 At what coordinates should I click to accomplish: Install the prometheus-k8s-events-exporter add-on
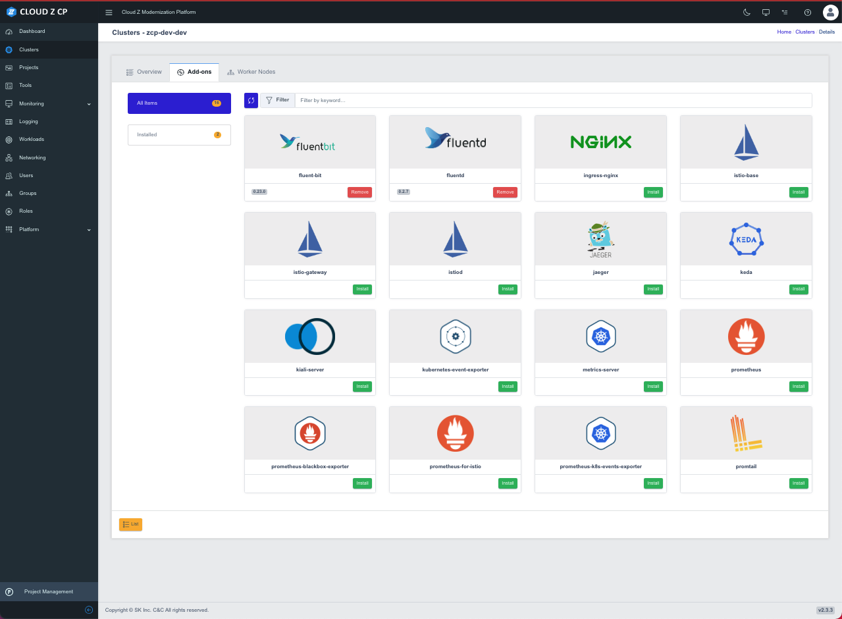point(653,483)
